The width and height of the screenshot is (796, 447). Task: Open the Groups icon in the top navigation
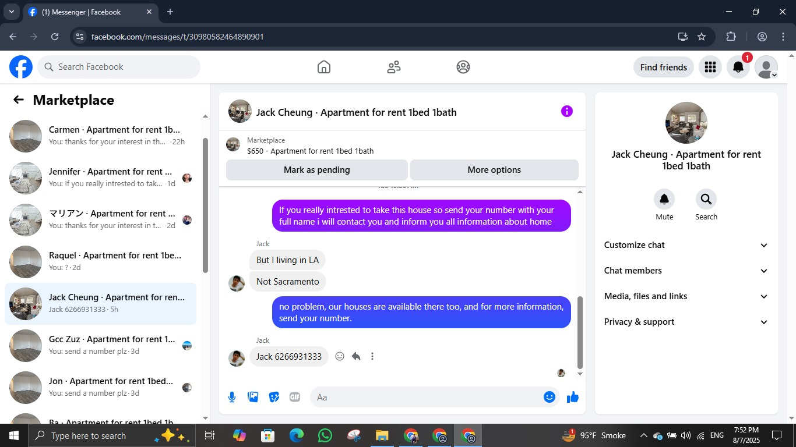[463, 67]
